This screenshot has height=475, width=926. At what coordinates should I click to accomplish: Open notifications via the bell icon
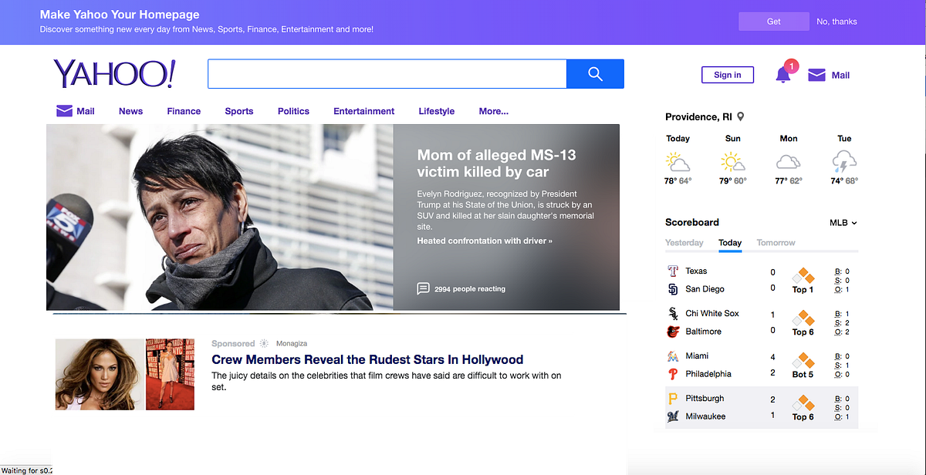point(782,74)
